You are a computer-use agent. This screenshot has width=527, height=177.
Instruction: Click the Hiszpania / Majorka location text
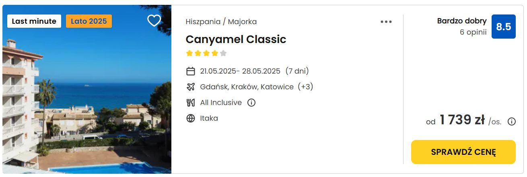click(221, 22)
